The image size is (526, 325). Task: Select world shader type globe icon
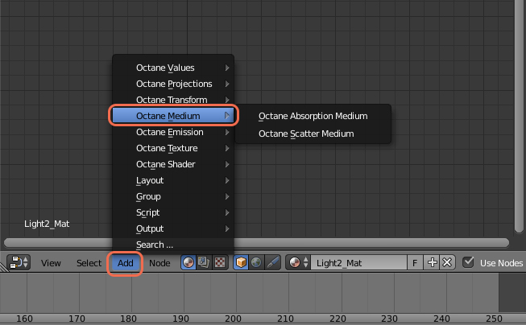(256, 262)
